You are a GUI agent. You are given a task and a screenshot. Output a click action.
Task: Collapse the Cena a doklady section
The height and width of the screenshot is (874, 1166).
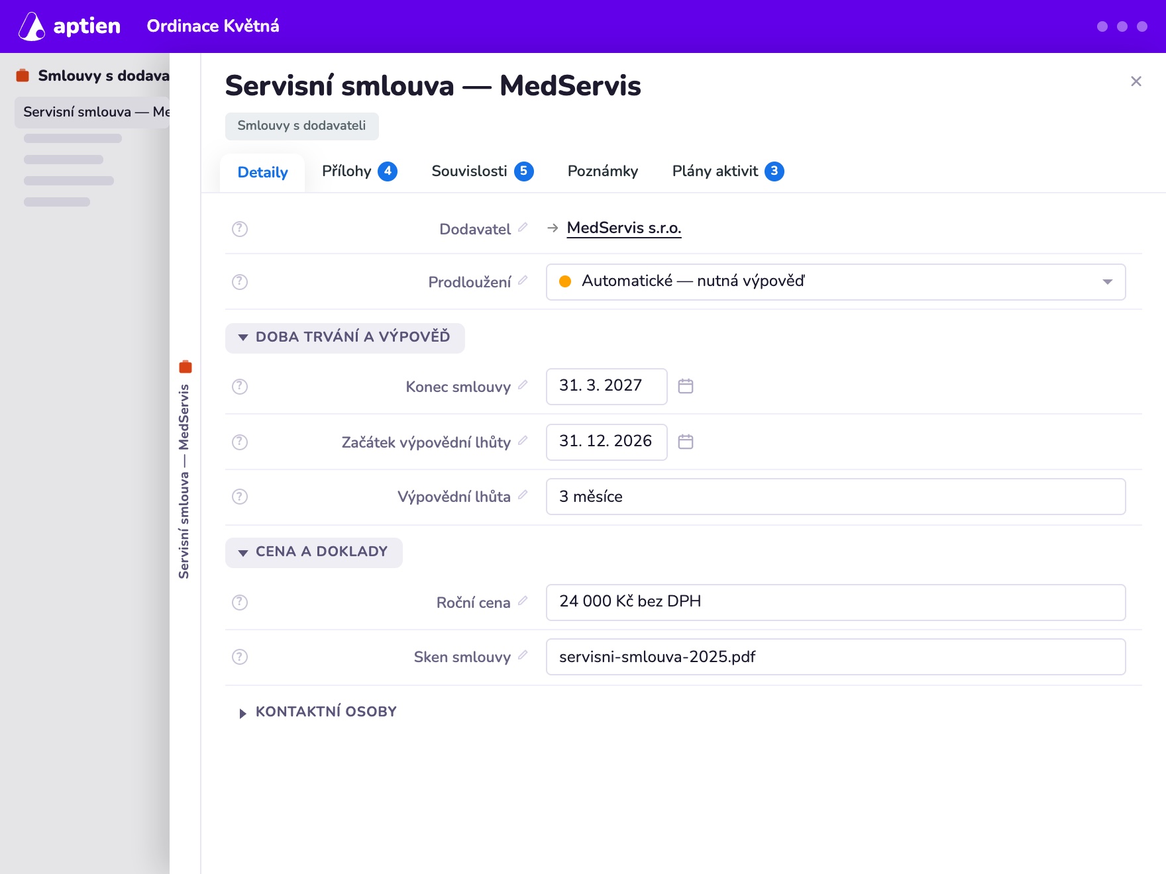[x=313, y=552]
